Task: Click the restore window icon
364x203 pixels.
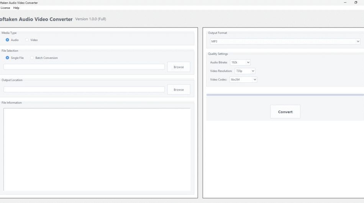Action: tap(356, 3)
